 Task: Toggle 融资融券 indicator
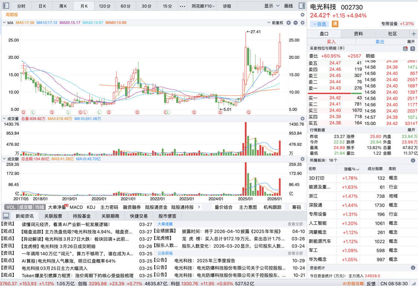tap(132, 207)
